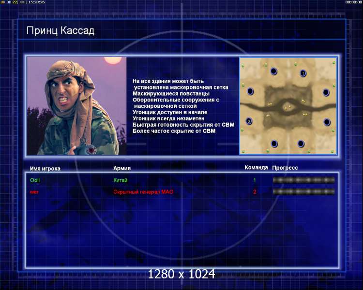Pick the right-edge minimap start marker above the river
This screenshot has height=290, width=363.
[x=326, y=92]
